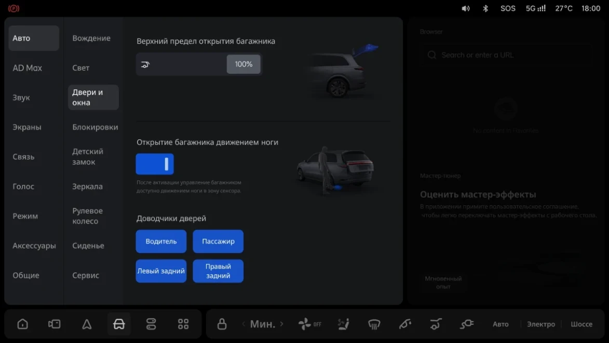
Task: Tap the charging plug car icon
Action: point(466,324)
